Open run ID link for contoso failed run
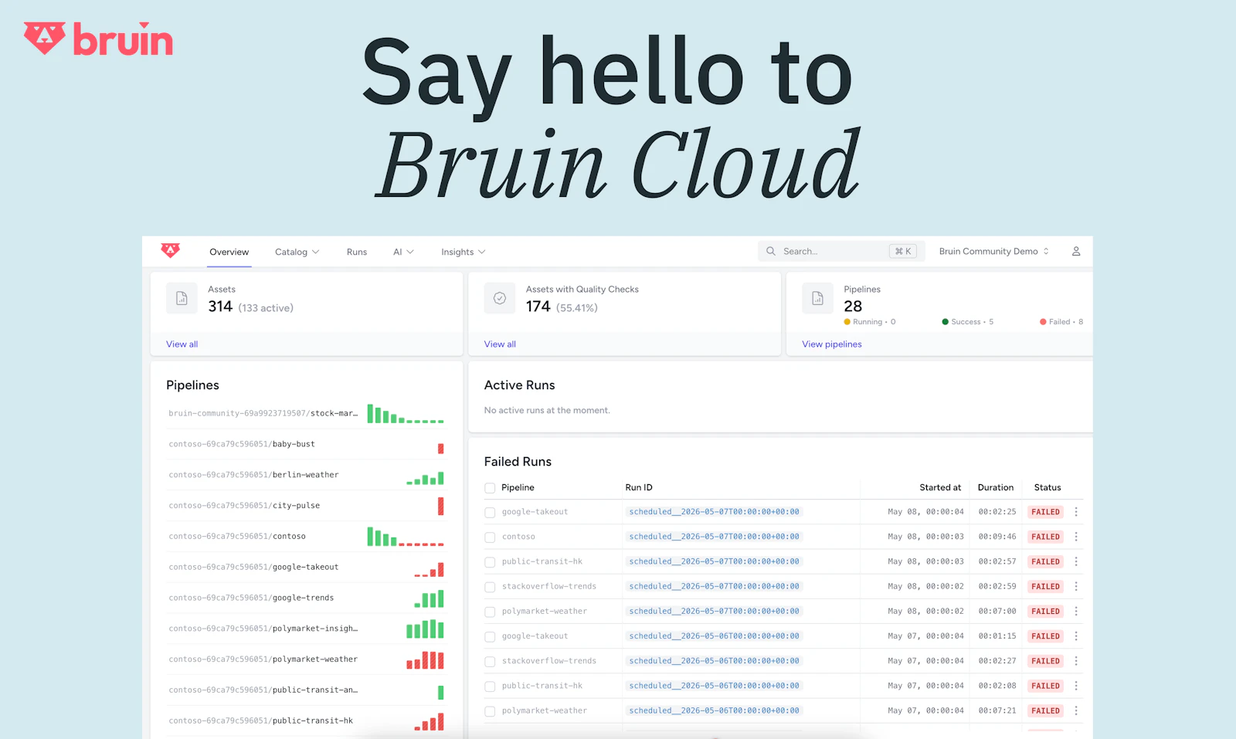The height and width of the screenshot is (739, 1236). pyautogui.click(x=714, y=537)
